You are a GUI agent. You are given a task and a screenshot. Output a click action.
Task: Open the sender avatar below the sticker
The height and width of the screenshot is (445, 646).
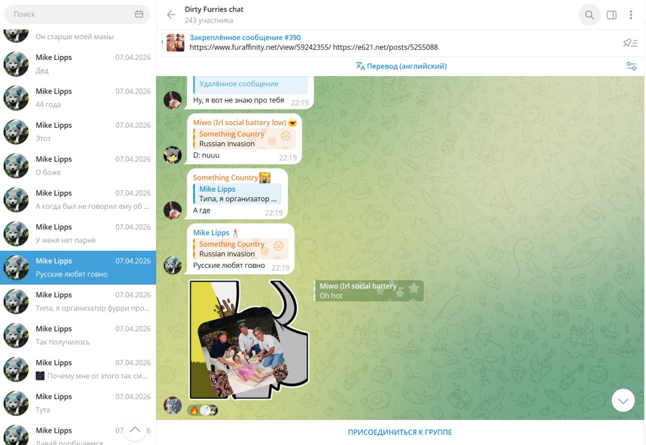[173, 405]
